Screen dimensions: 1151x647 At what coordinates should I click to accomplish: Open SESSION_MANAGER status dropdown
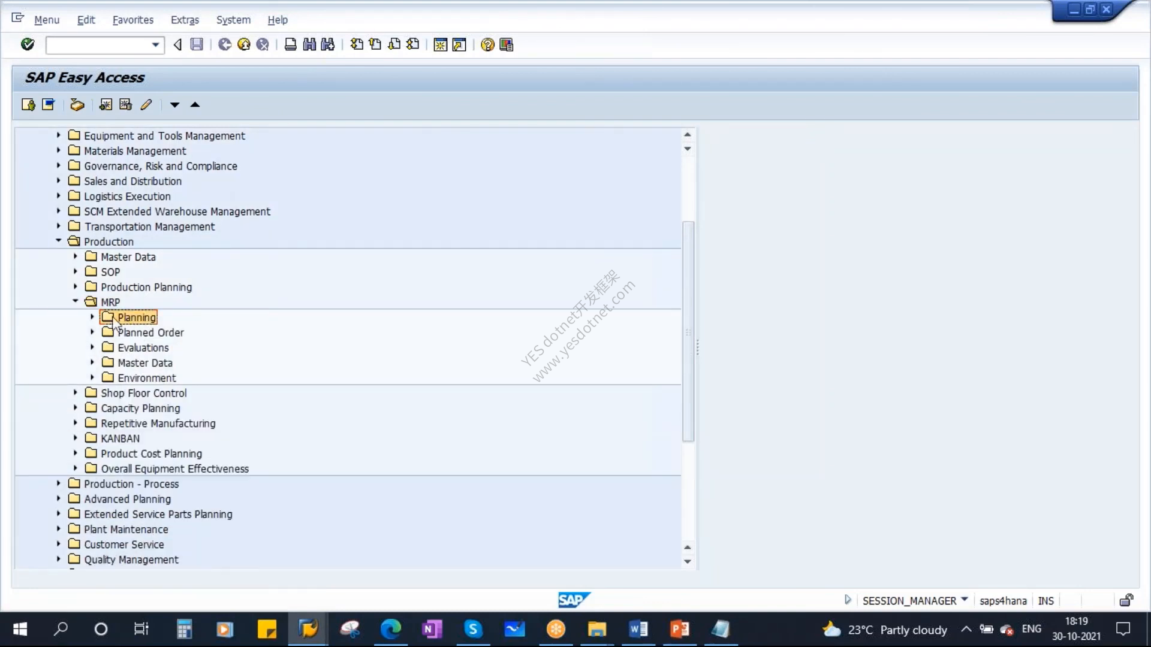[x=964, y=599]
